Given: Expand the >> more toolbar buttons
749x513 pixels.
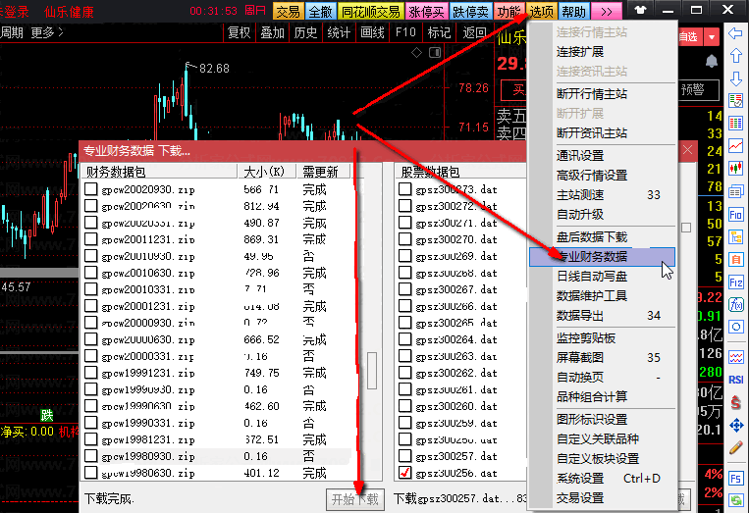Looking at the screenshot, I should pos(607,11).
